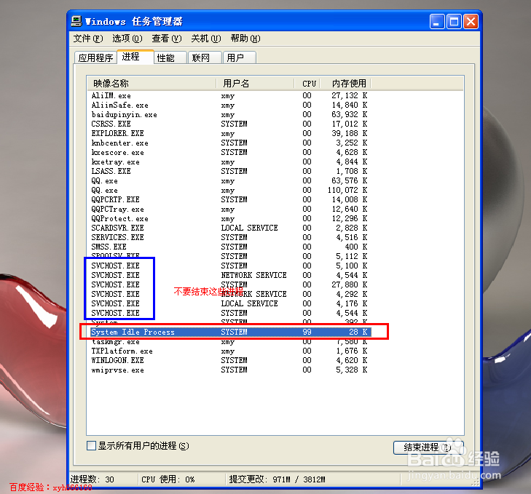
Task: Select the QQ.exe process using 110,072 K
Action: (x=229, y=191)
